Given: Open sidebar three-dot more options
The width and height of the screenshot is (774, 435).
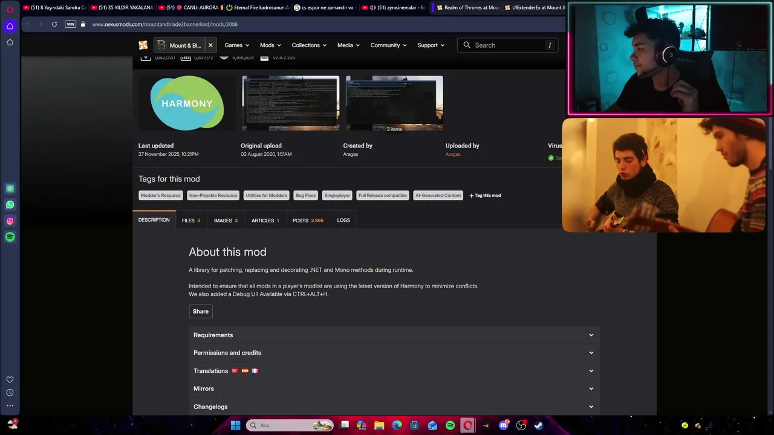Looking at the screenshot, I should (10, 405).
